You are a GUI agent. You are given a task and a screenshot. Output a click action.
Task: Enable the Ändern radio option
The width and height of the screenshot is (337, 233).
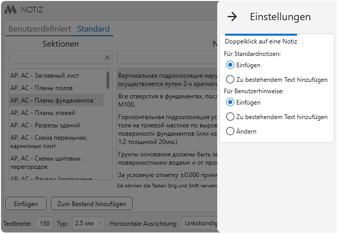tap(230, 132)
